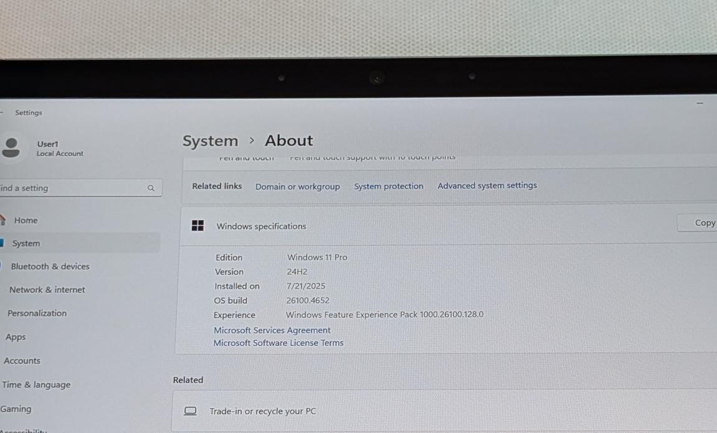
Task: Click the Windows logo beside Windows specifications
Action: (197, 226)
